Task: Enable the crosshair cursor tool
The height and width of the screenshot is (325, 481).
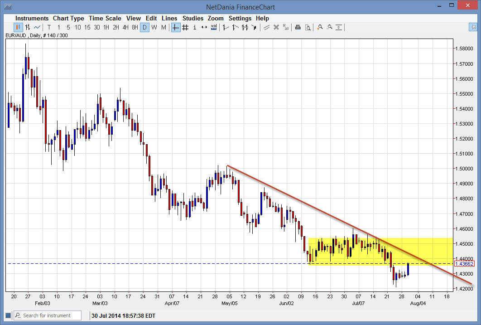Action: click(175, 27)
